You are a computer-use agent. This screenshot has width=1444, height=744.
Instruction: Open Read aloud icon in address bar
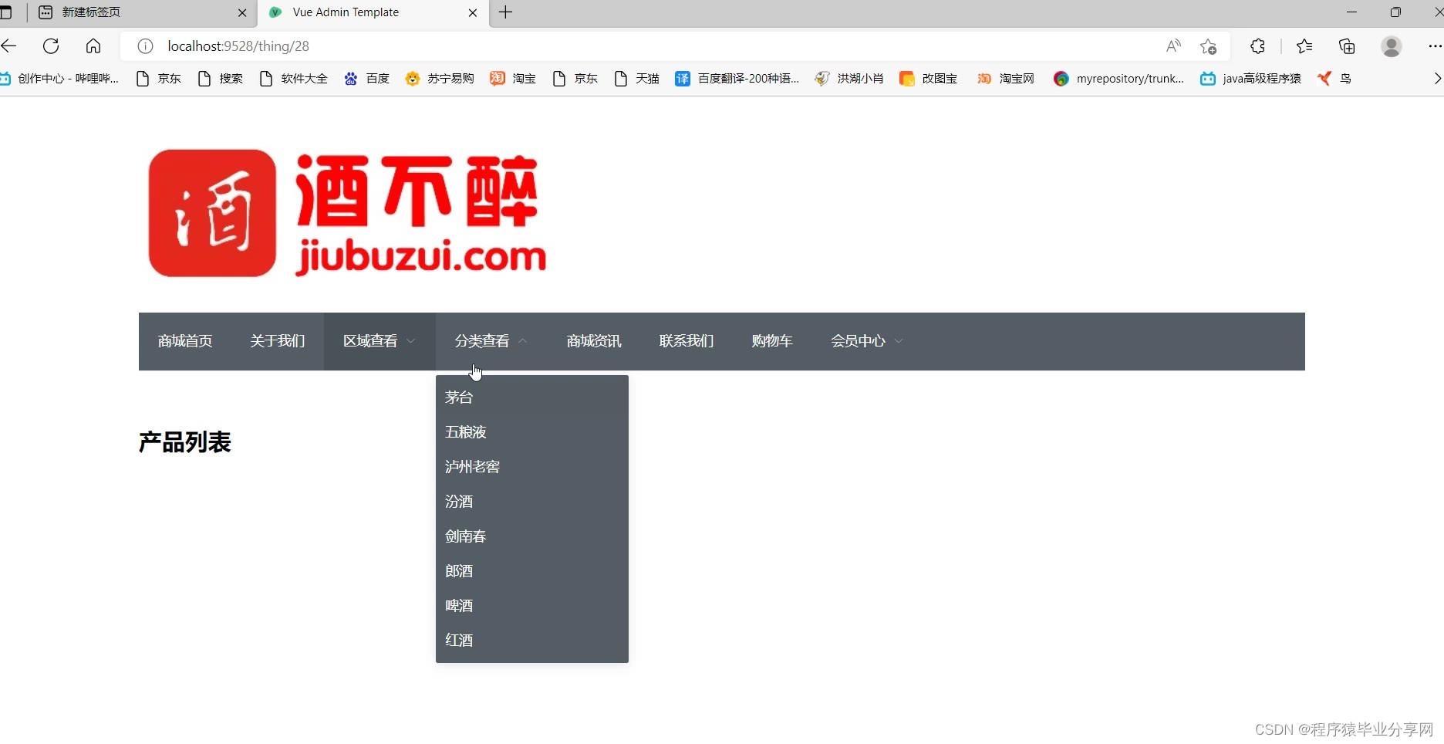(x=1173, y=46)
